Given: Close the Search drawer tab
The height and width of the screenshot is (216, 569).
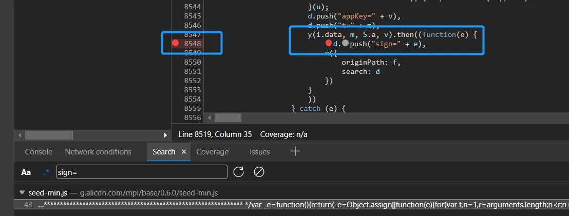Looking at the screenshot, I should pos(183,152).
